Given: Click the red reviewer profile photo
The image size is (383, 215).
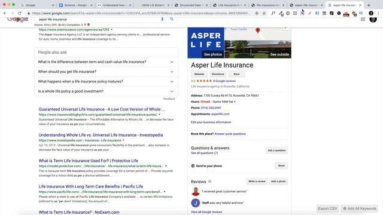Looking at the screenshot, I should (x=196, y=192).
